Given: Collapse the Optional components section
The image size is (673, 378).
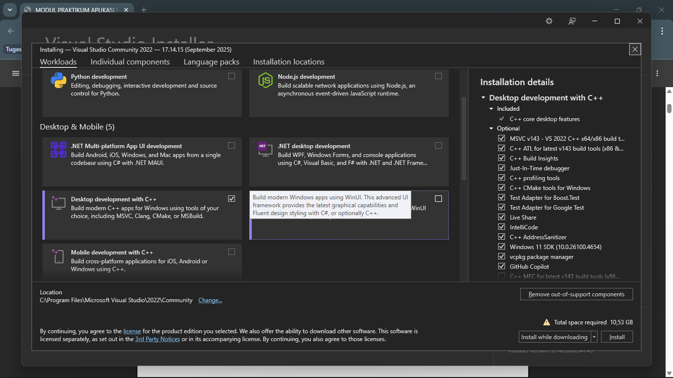Looking at the screenshot, I should click(491, 128).
